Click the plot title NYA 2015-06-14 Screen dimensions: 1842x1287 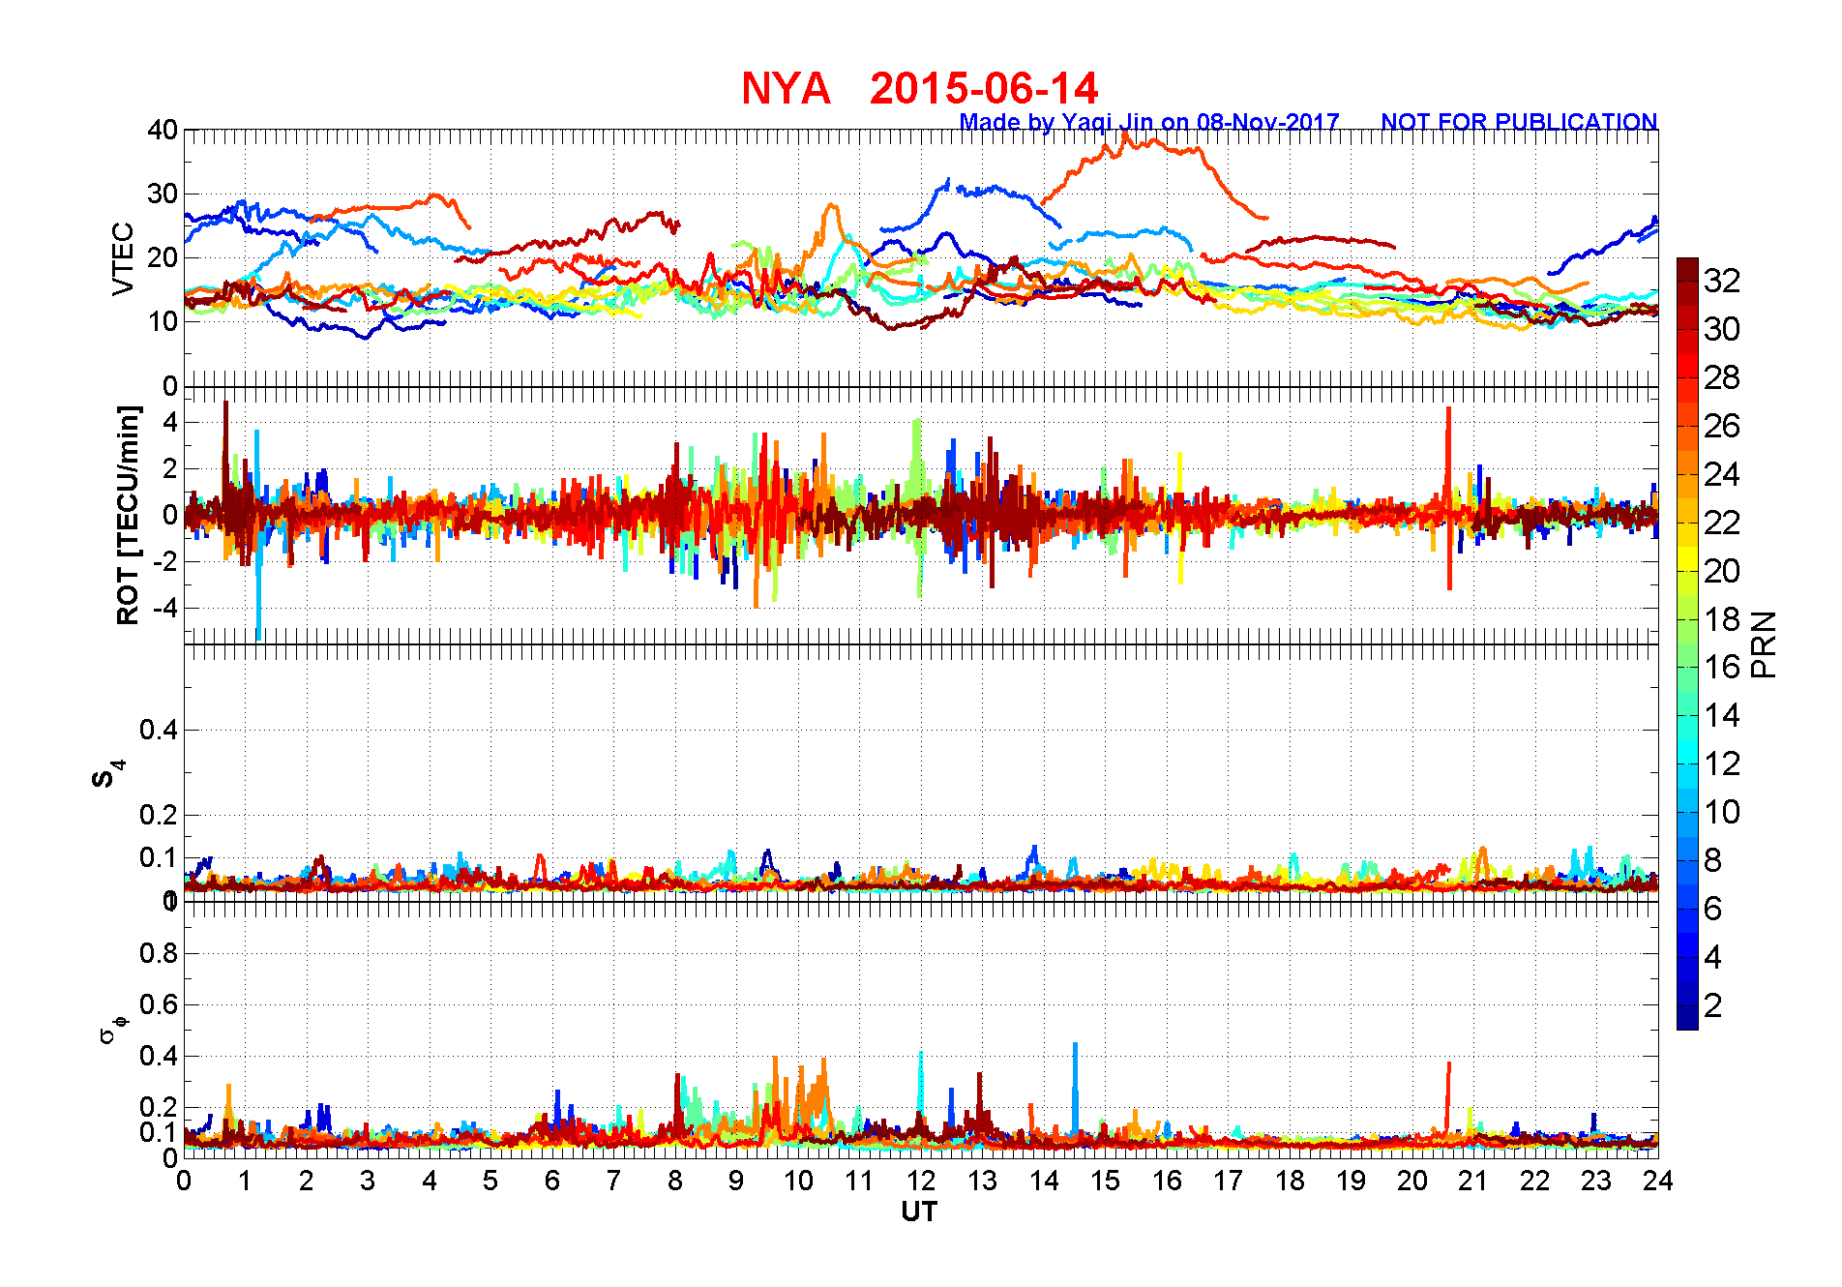919,88
